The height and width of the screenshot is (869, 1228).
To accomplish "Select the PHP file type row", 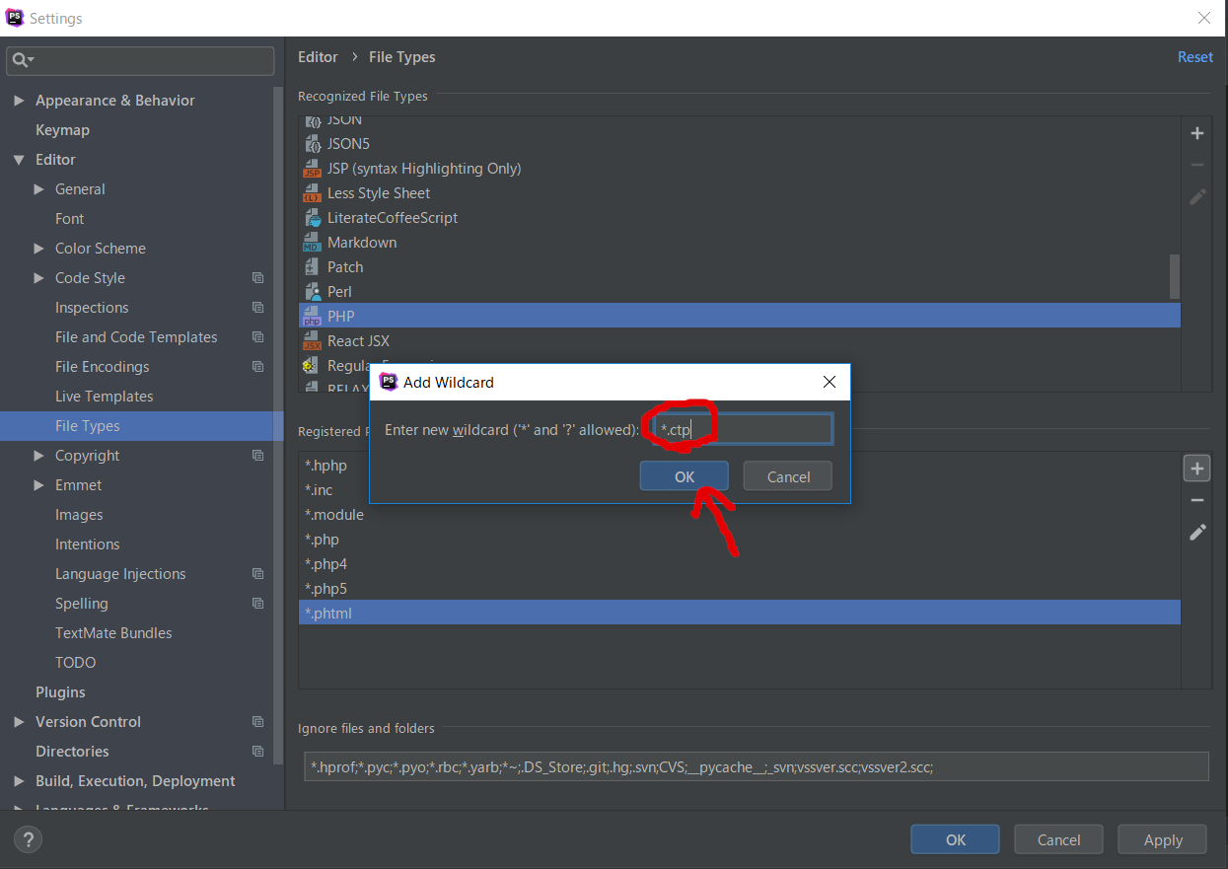I will click(740, 316).
